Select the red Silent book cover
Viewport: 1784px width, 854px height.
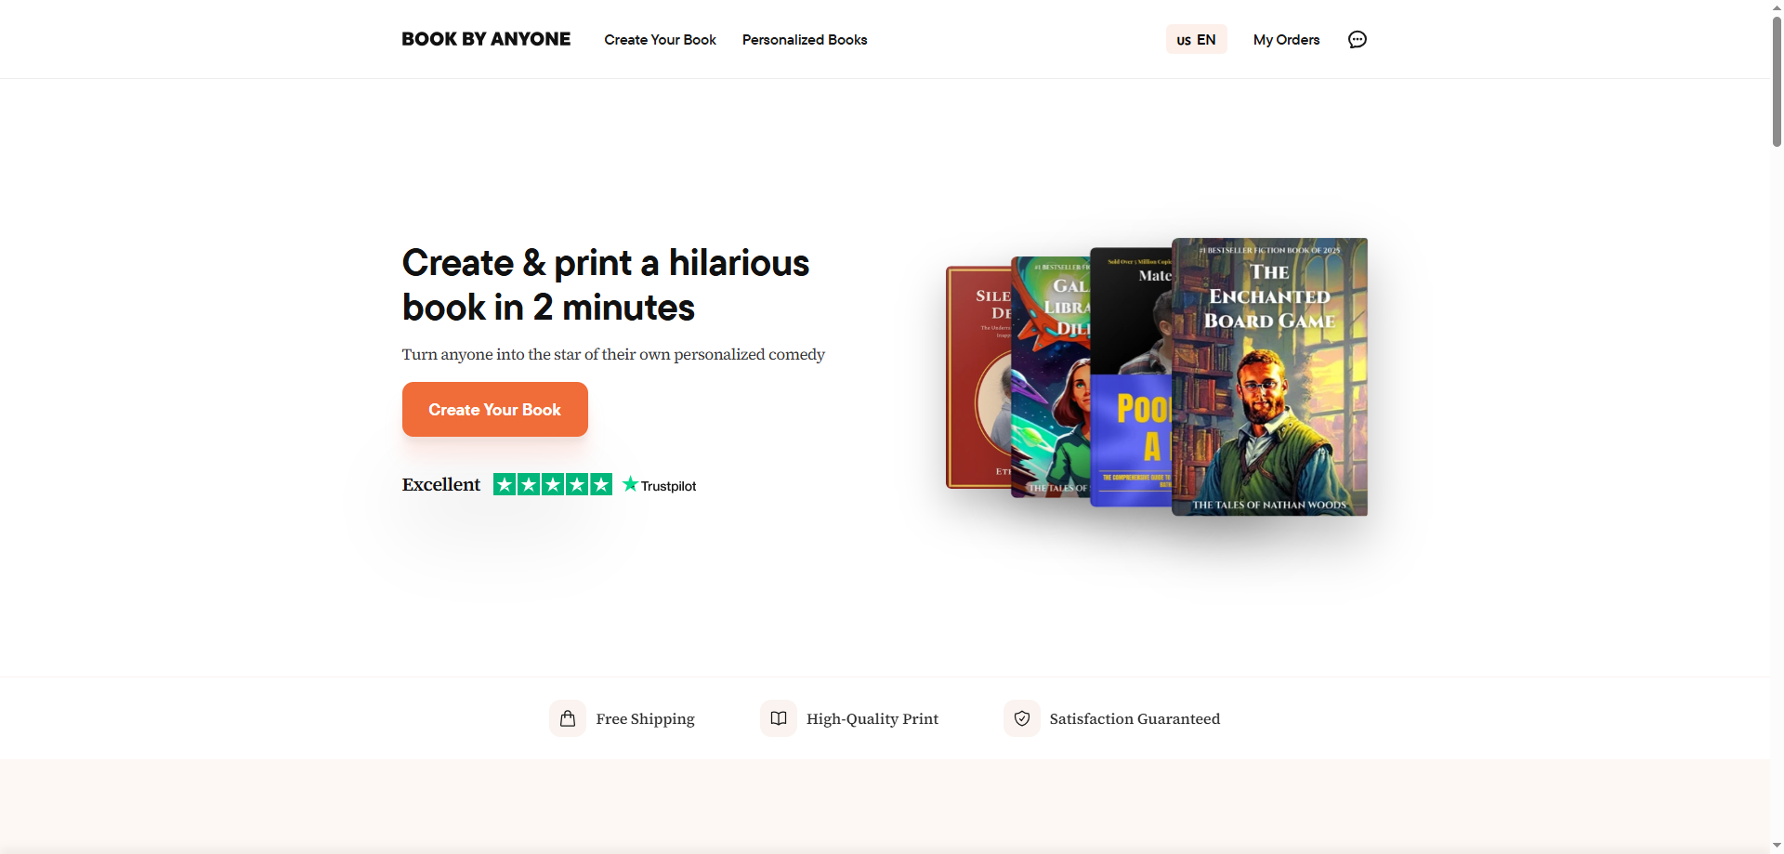click(x=977, y=377)
